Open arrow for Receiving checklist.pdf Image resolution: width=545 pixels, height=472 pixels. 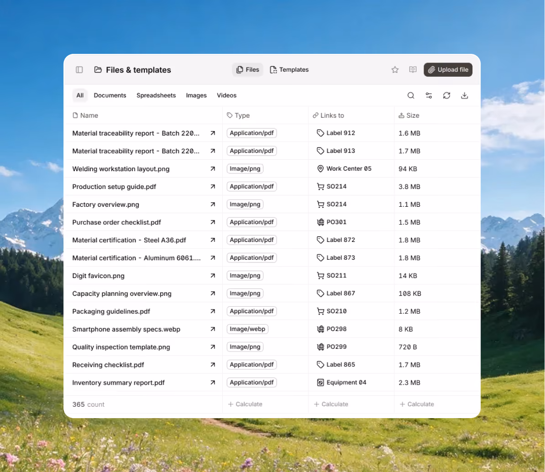point(213,365)
